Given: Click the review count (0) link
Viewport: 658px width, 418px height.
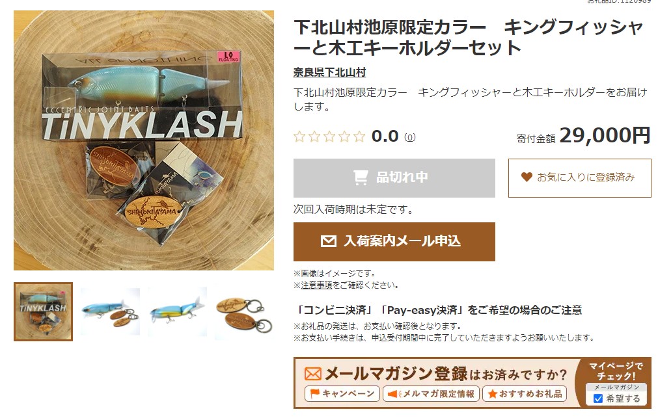Looking at the screenshot, I should tap(409, 137).
